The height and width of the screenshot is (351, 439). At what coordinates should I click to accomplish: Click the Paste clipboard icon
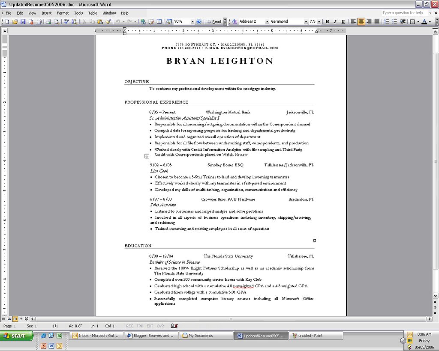coord(100,21)
